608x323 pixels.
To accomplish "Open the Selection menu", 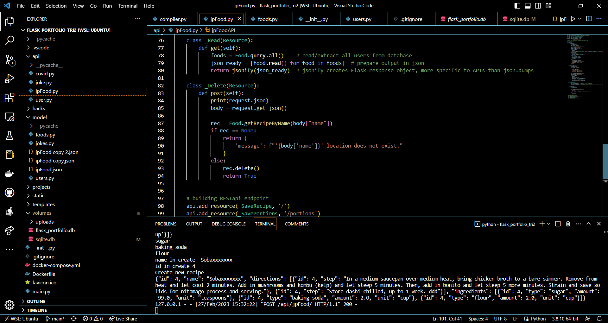I will [x=56, y=6].
